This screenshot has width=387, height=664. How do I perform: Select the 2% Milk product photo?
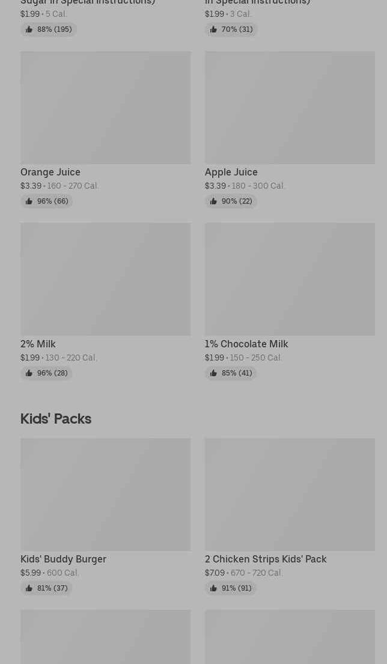tap(105, 279)
